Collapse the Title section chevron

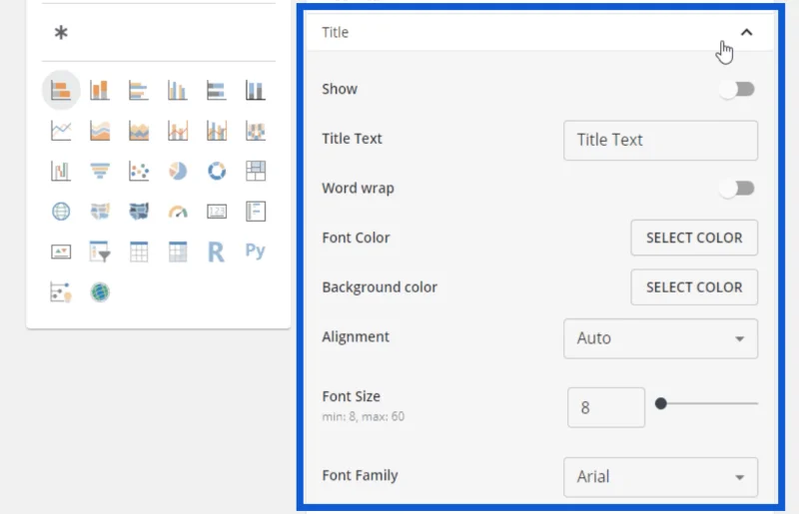click(746, 32)
